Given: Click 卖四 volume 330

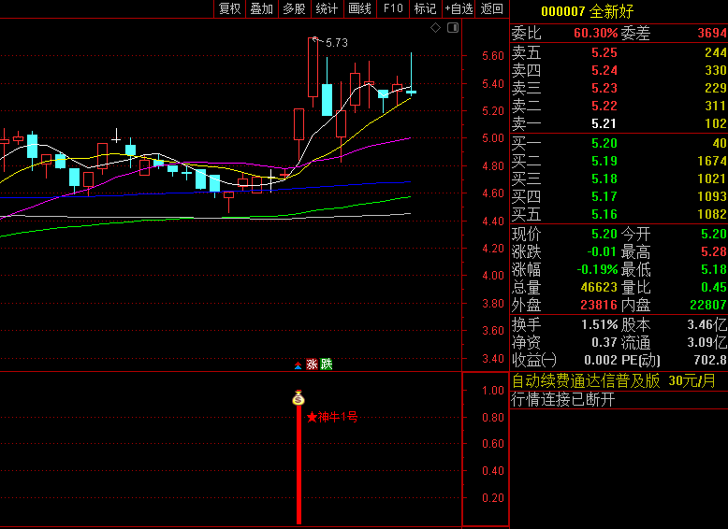Looking at the screenshot, I should [x=716, y=70].
